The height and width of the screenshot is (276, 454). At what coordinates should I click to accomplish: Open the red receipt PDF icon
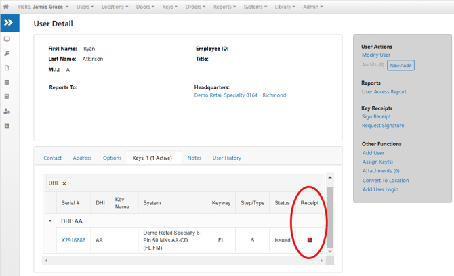point(310,240)
